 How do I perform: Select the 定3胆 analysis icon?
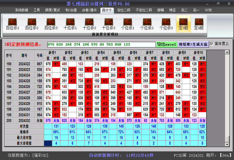coord(183,24)
